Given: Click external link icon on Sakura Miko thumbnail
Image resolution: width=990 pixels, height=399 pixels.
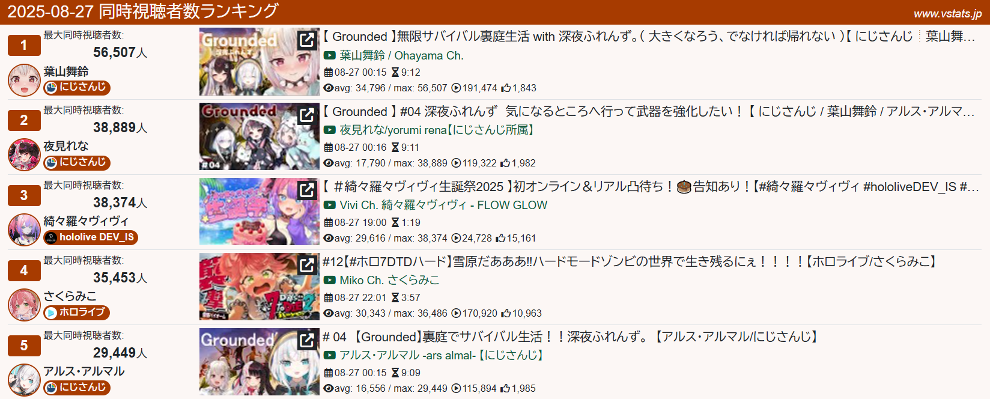Looking at the screenshot, I should pyautogui.click(x=307, y=265).
